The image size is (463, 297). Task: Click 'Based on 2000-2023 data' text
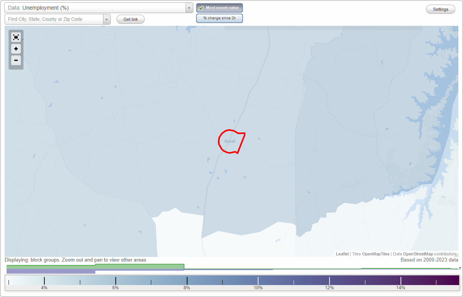point(429,260)
